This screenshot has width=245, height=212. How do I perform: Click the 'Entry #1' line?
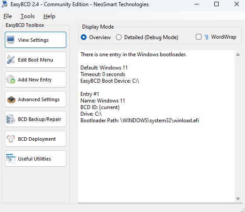tap(90, 94)
